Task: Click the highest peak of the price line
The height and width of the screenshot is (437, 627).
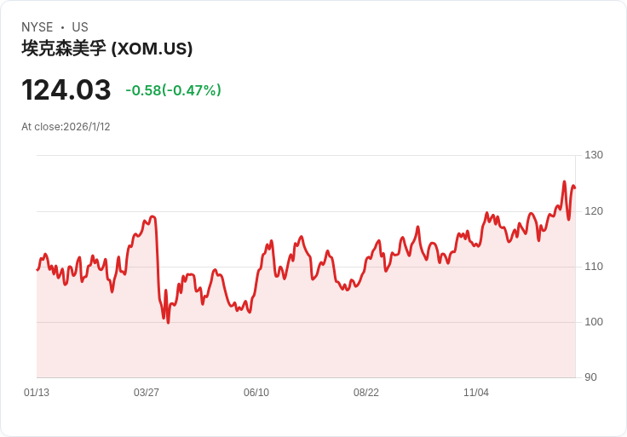Action: click(x=564, y=181)
